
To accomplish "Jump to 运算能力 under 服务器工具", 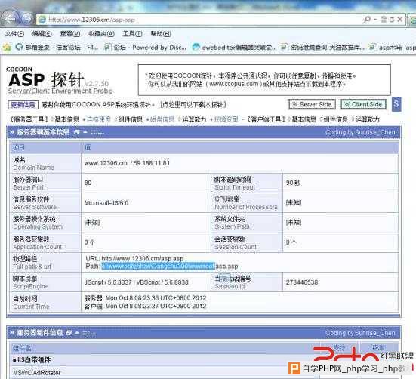I will [194, 119].
